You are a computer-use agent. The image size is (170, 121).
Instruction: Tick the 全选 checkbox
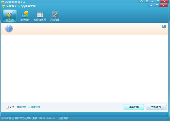click(7, 107)
